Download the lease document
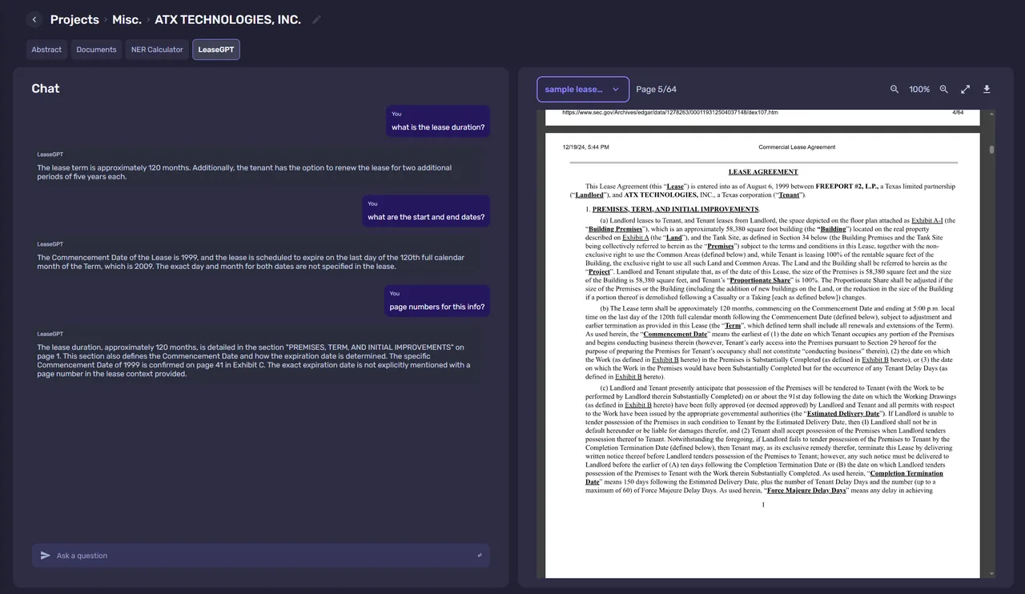 coord(987,90)
